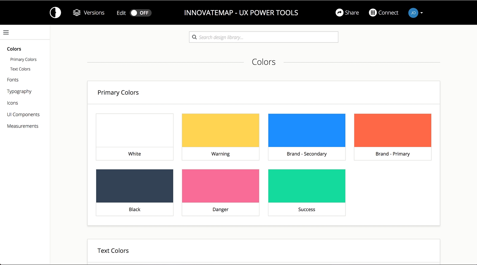Open Measurements in the sidebar

pos(23,126)
